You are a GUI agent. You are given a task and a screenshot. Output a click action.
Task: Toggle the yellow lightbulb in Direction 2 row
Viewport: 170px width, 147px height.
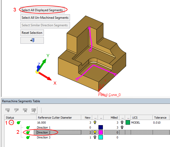pos(95,132)
